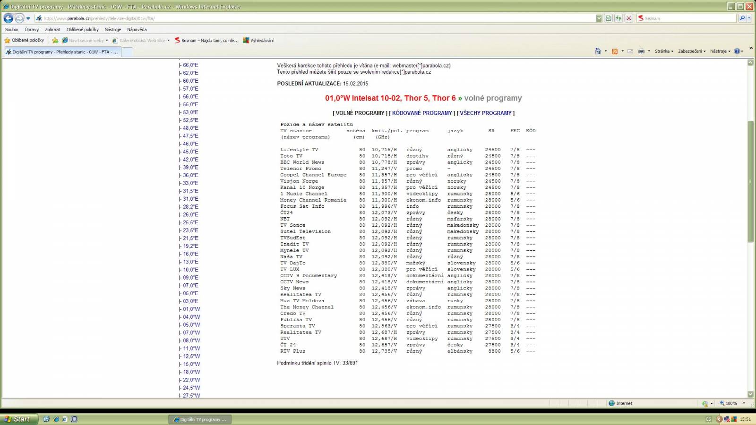Image resolution: width=756 pixels, height=425 pixels.
Task: Open the recent pages dropdown beside Forward
Action: [28, 18]
